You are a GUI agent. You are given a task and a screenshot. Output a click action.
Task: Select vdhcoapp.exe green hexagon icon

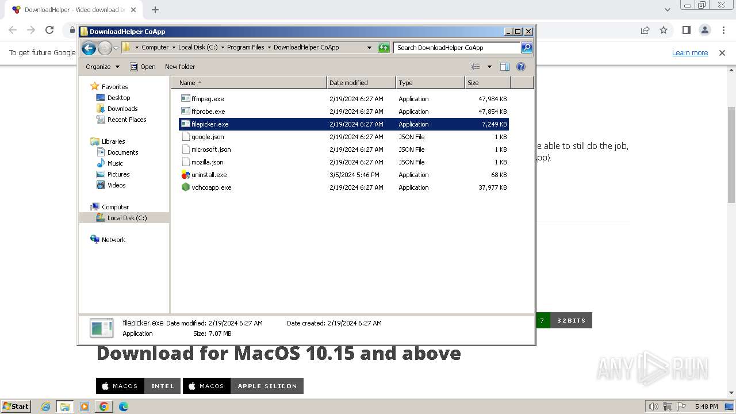tap(186, 187)
